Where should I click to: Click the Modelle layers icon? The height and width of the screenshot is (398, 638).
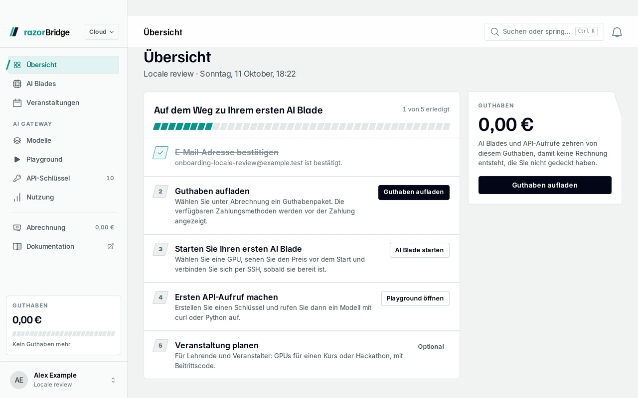[x=17, y=140]
